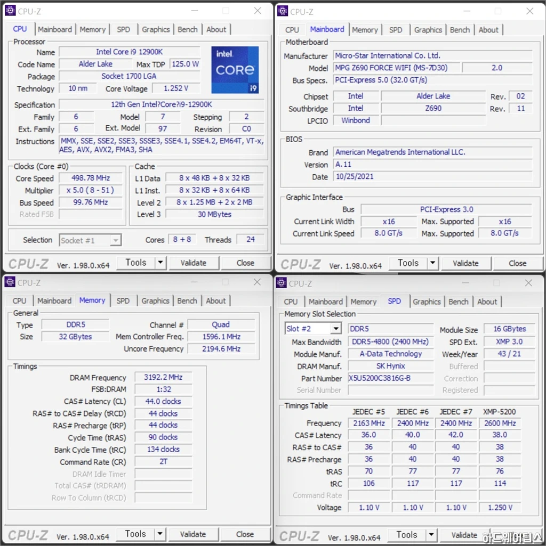Viewport: 546px width, 546px height.
Task: Click motherboard model 'MPG Z690 FORCE WIFI (MS-7D30)'
Action: [x=397, y=68]
